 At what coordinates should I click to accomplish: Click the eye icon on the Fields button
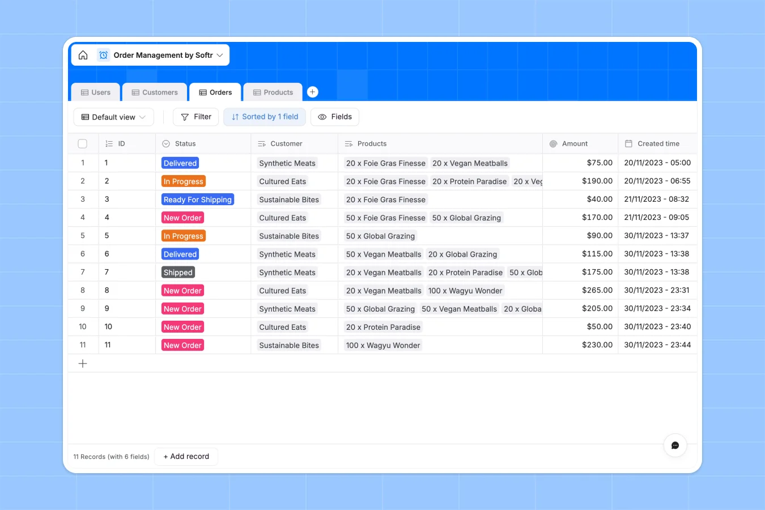tap(321, 117)
